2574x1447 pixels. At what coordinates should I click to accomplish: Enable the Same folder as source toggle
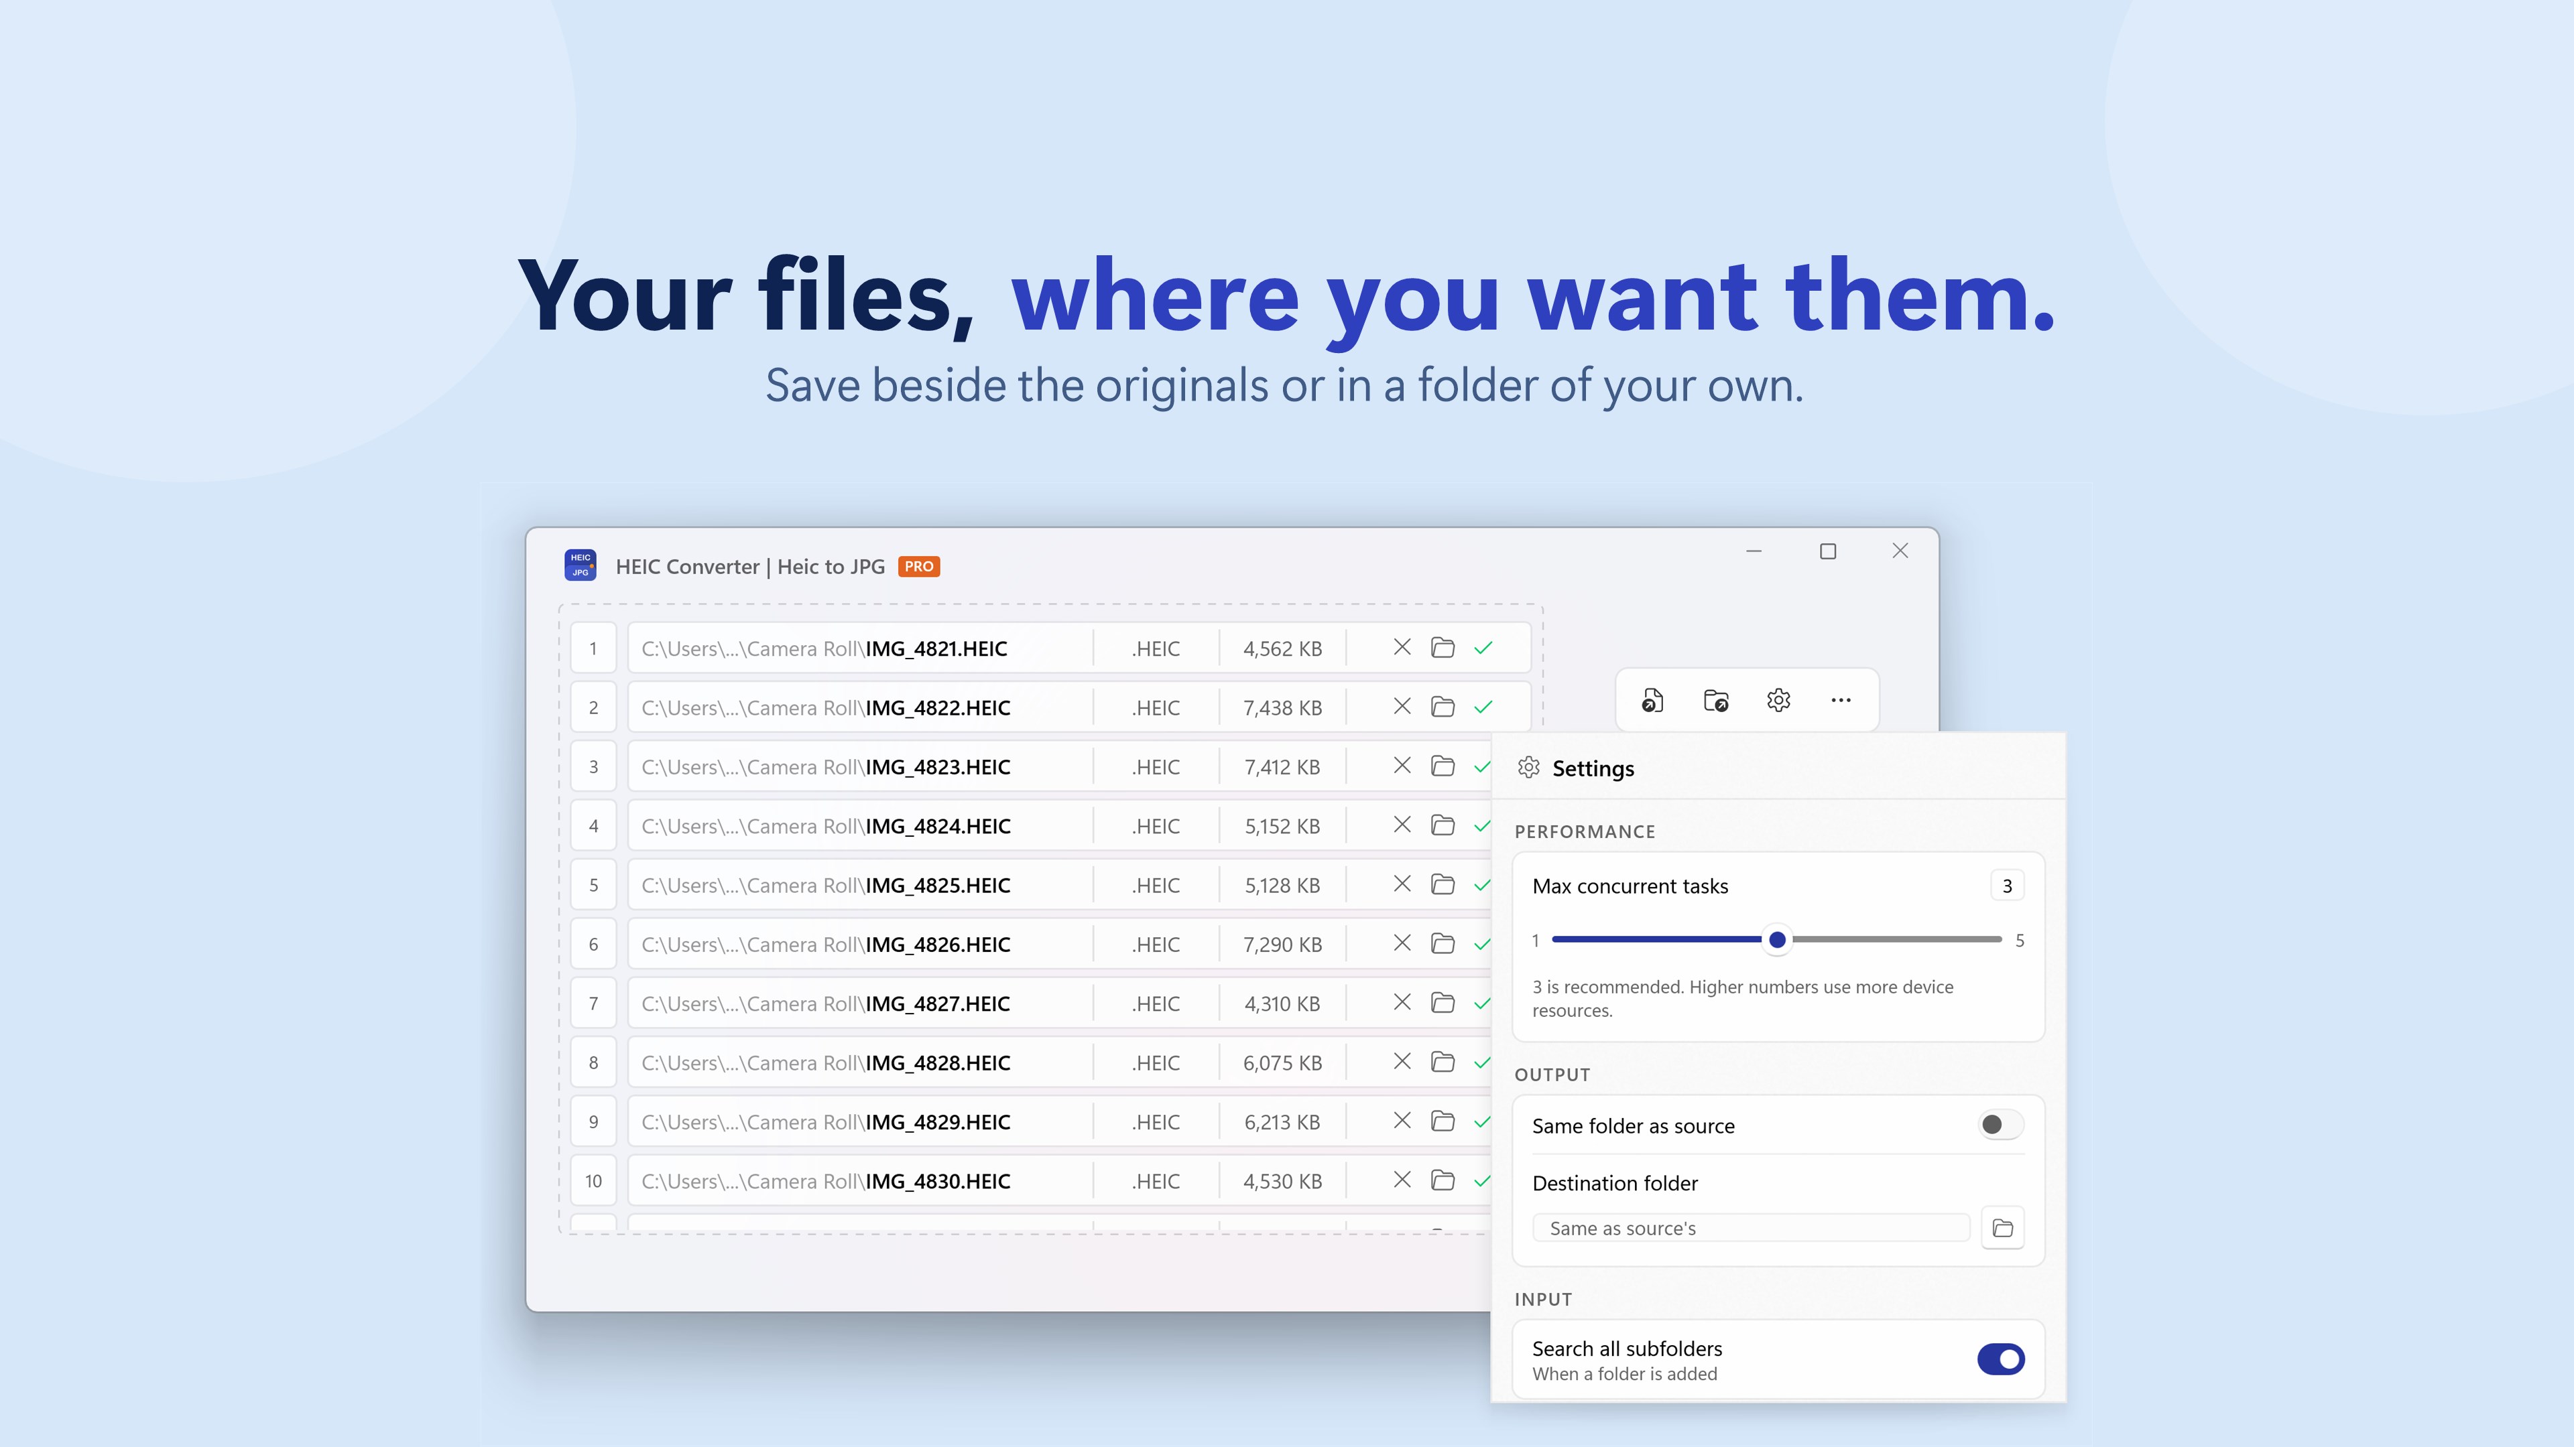coord(2000,1125)
